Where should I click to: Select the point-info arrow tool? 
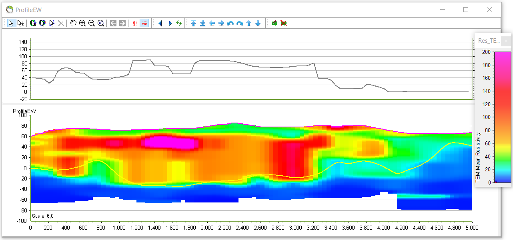click(20, 23)
